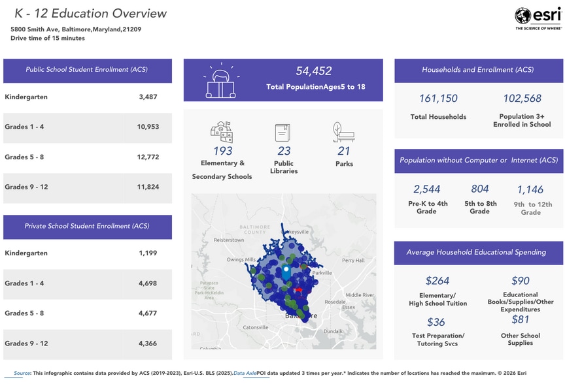The width and height of the screenshot is (565, 384).
Task: Click the Households and Enrollment header
Action: [x=477, y=69]
